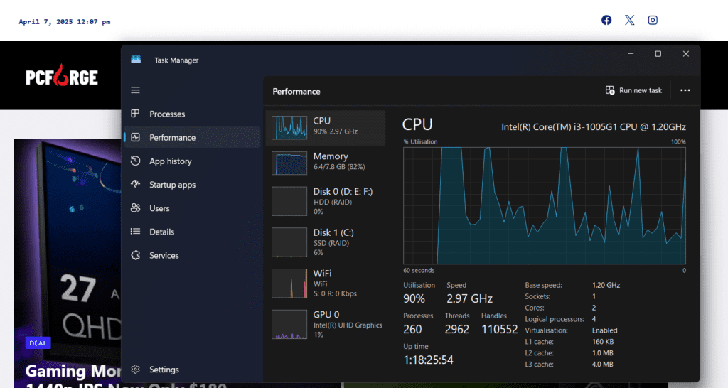Image resolution: width=728 pixels, height=388 pixels.
Task: Click the up time '1:18:25:54'
Action: tap(428, 360)
